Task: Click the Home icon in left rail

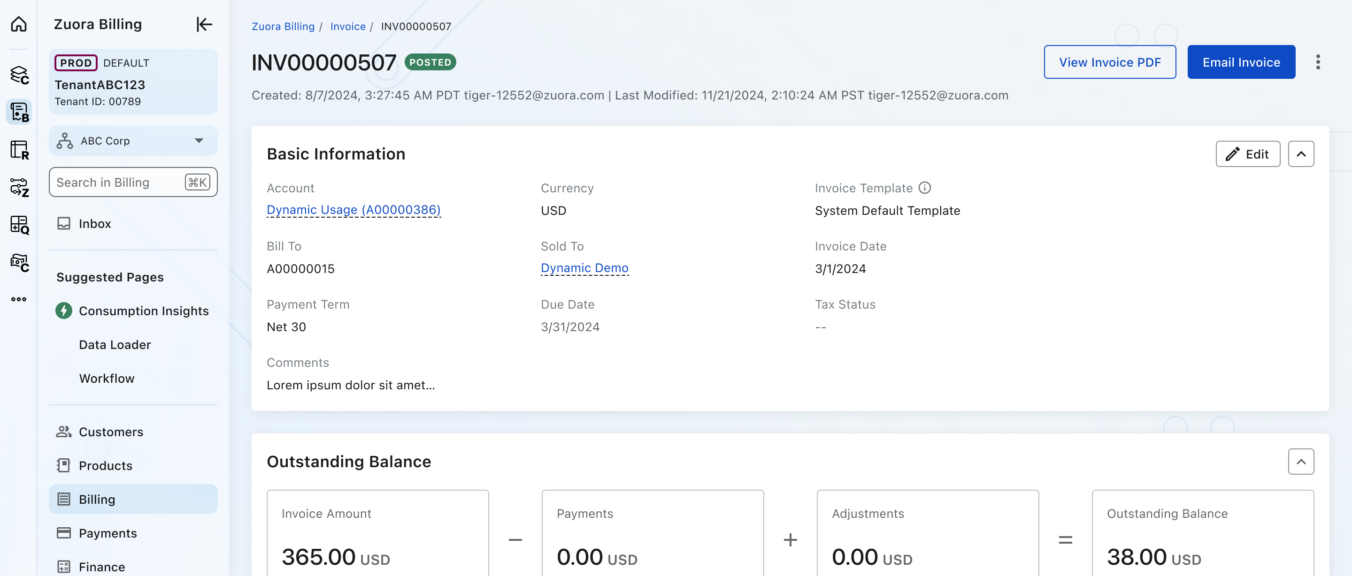Action: [x=19, y=24]
